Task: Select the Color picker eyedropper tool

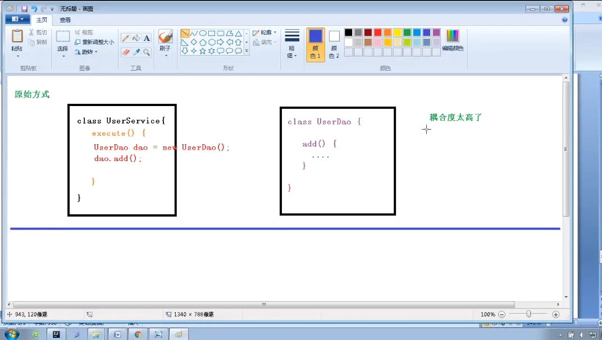Action: click(136, 52)
